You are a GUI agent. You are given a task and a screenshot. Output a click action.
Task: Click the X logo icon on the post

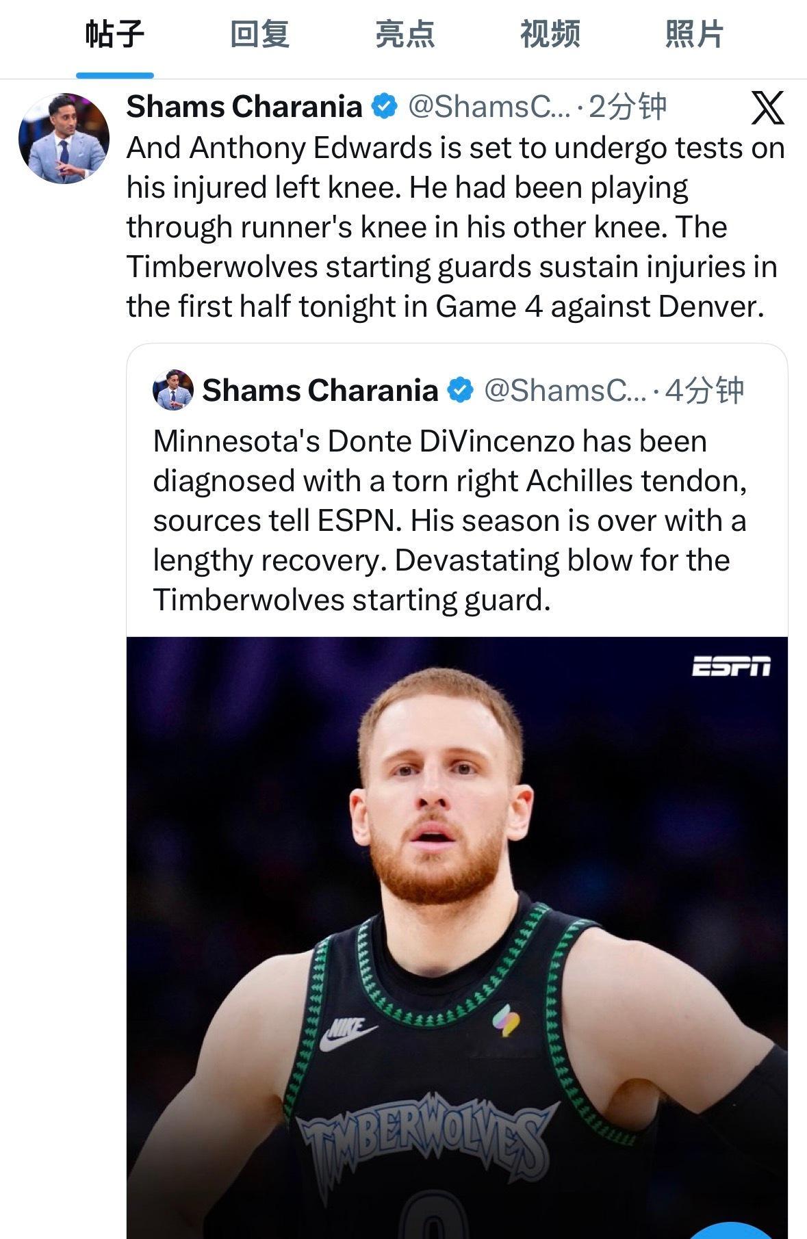click(767, 108)
